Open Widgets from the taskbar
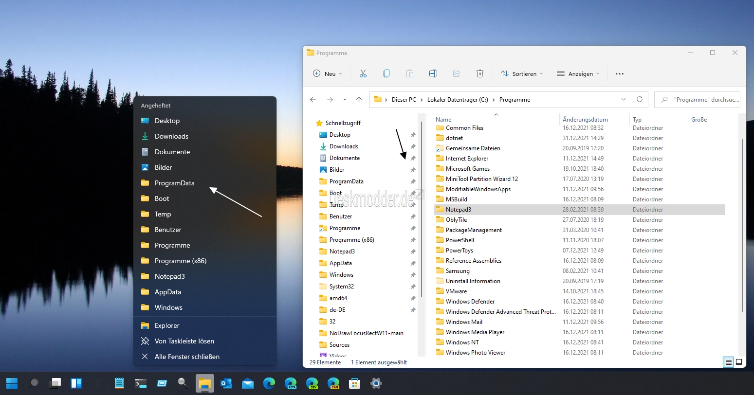Image resolution: width=754 pixels, height=395 pixels. [76, 383]
